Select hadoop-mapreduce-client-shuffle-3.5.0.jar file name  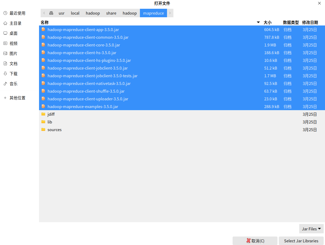coord(86,91)
